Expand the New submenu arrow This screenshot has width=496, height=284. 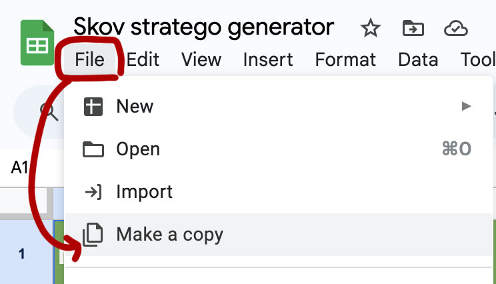[x=466, y=106]
